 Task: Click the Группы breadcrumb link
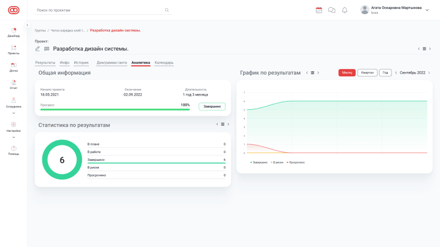[x=40, y=30]
